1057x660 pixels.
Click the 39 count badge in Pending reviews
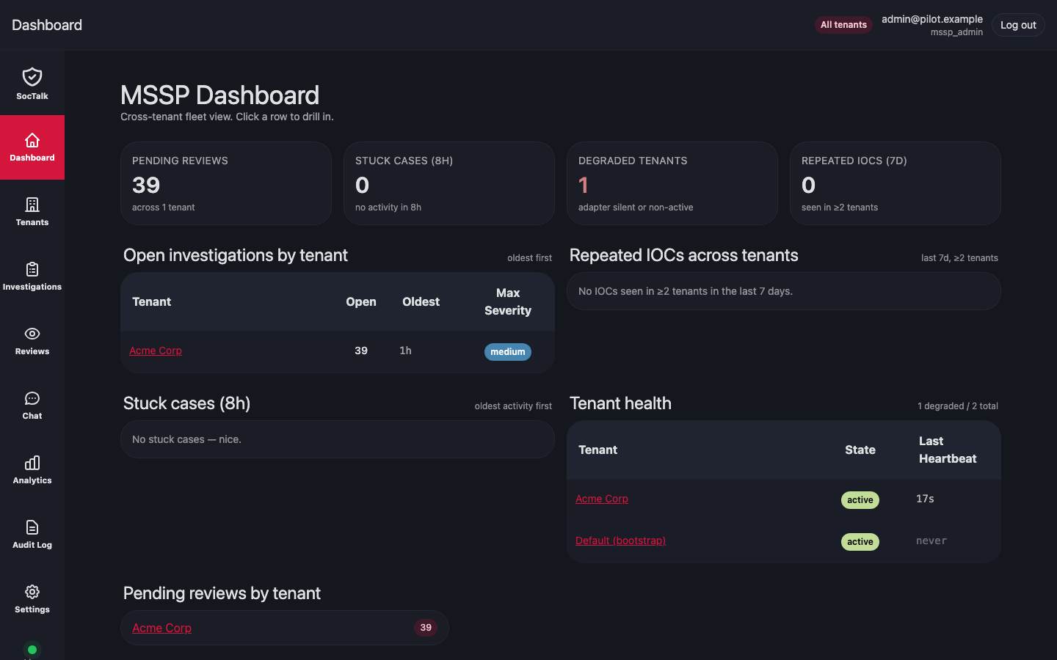coord(426,628)
